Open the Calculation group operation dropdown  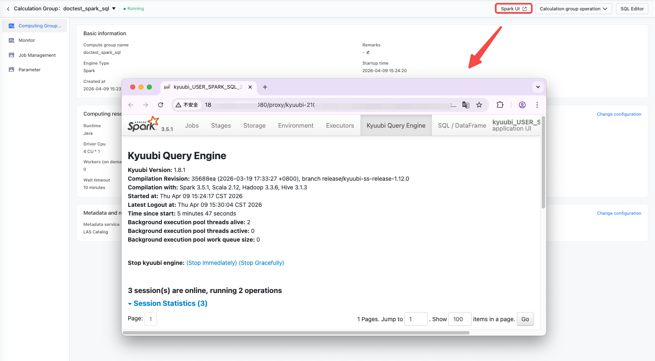574,9
